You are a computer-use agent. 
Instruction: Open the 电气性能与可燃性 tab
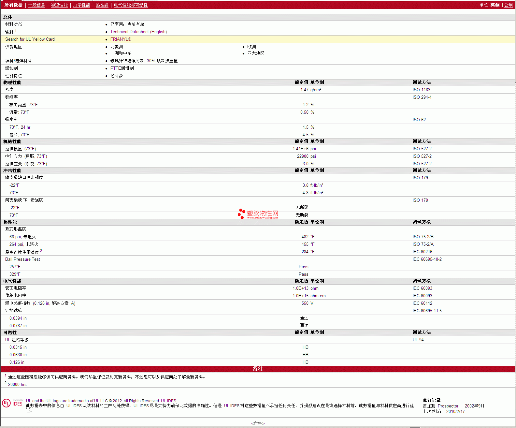[x=131, y=5]
